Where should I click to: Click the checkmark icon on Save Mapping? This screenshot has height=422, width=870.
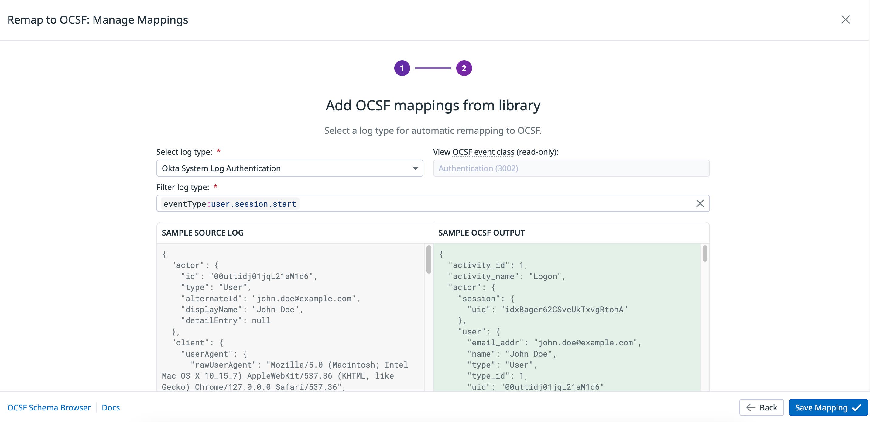[x=856, y=407]
